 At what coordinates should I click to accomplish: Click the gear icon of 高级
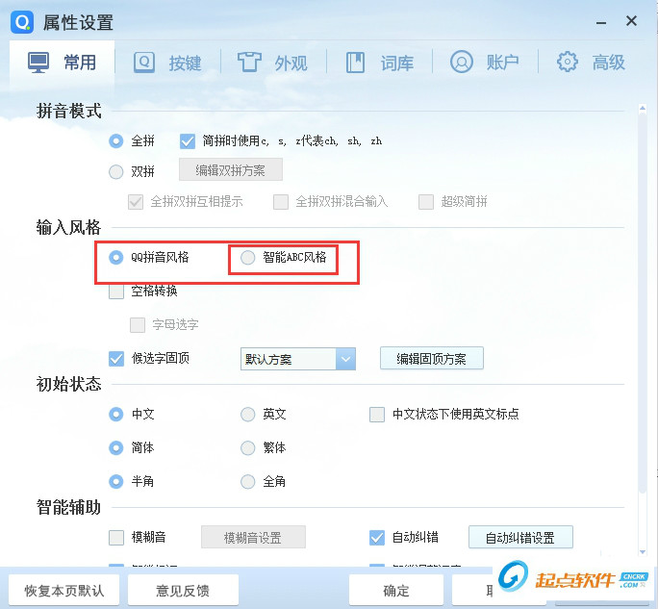coord(567,63)
